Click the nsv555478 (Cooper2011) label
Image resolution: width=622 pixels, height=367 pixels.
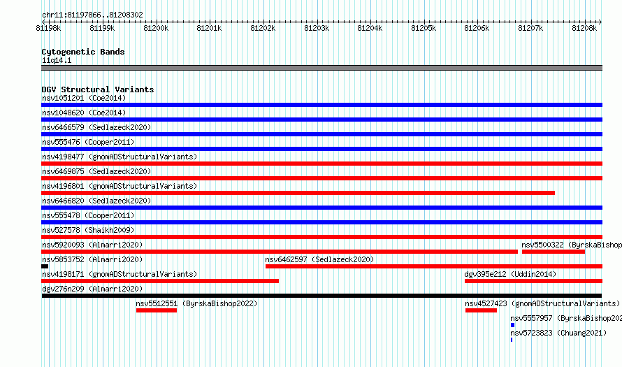pos(88,215)
